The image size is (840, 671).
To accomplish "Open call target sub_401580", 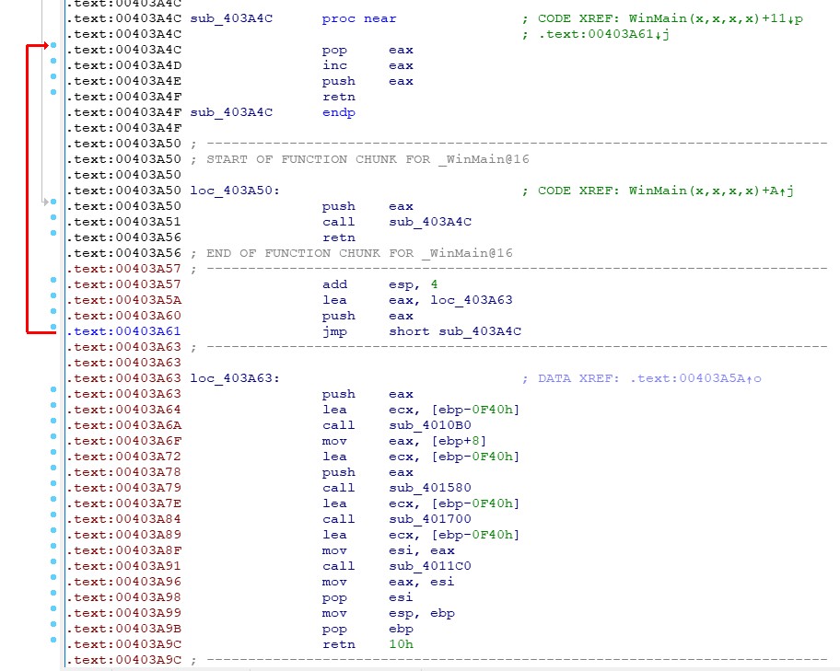I will (430, 488).
